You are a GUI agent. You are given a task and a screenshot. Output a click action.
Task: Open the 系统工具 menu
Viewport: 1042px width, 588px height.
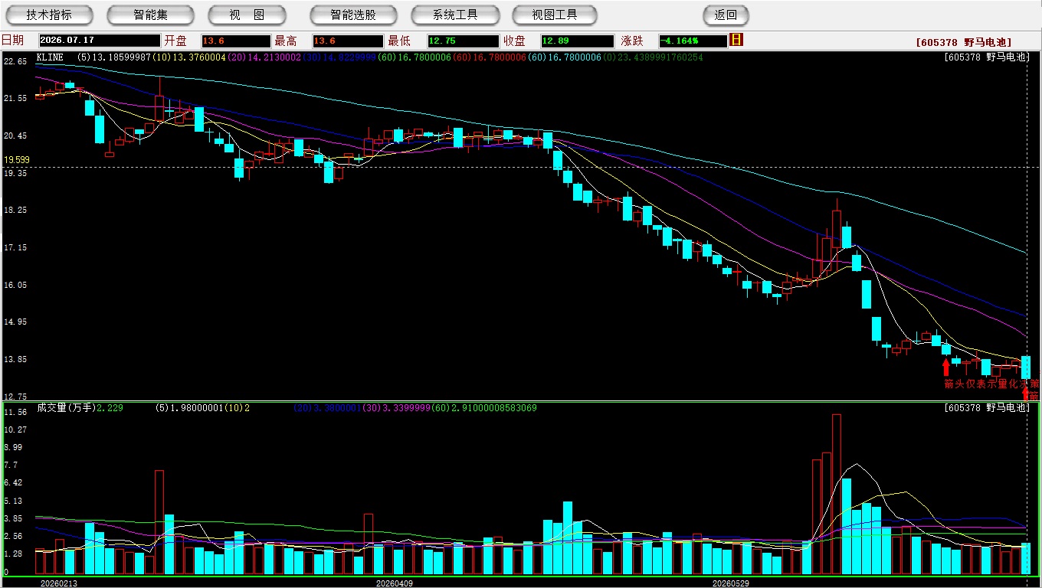pos(455,15)
